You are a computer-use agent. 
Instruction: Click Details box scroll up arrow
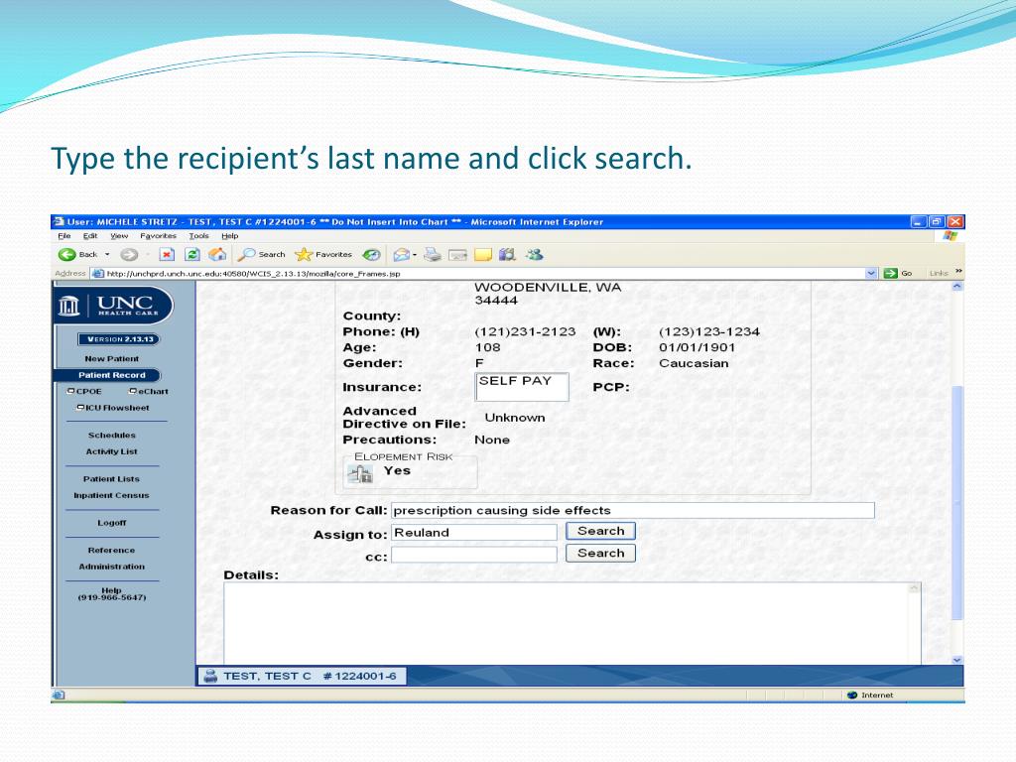[914, 588]
